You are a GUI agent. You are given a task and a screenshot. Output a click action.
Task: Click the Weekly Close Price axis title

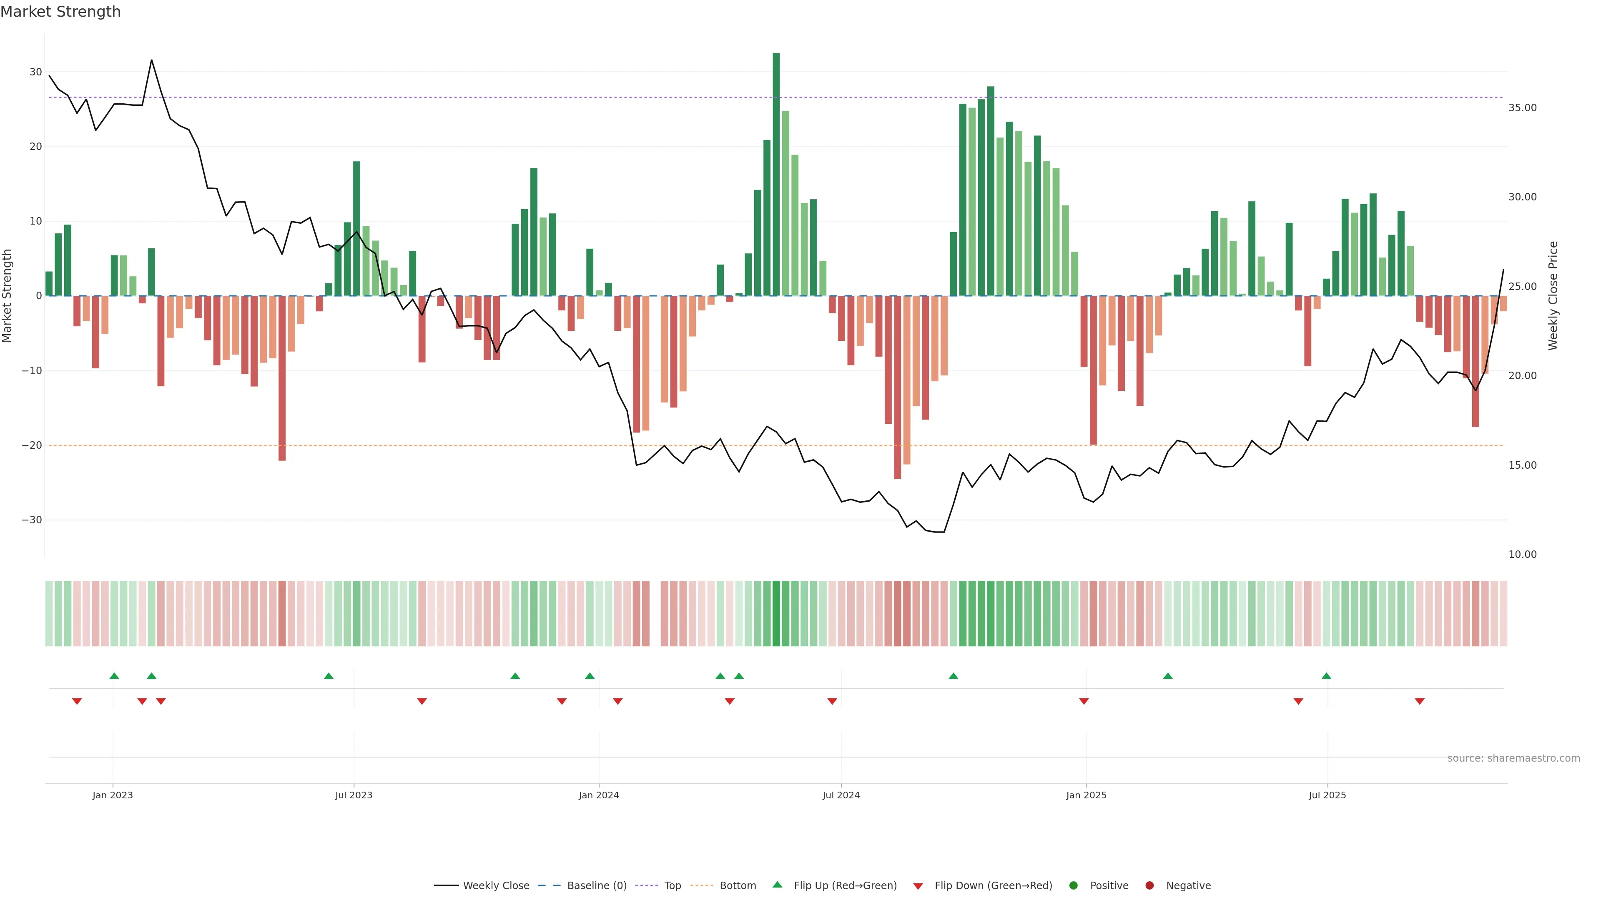click(1553, 296)
